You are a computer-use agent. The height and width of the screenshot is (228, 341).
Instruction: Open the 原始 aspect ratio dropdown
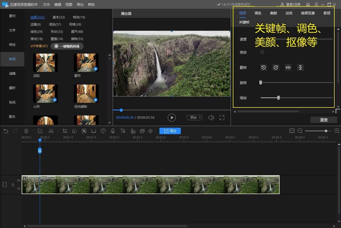click(x=195, y=117)
